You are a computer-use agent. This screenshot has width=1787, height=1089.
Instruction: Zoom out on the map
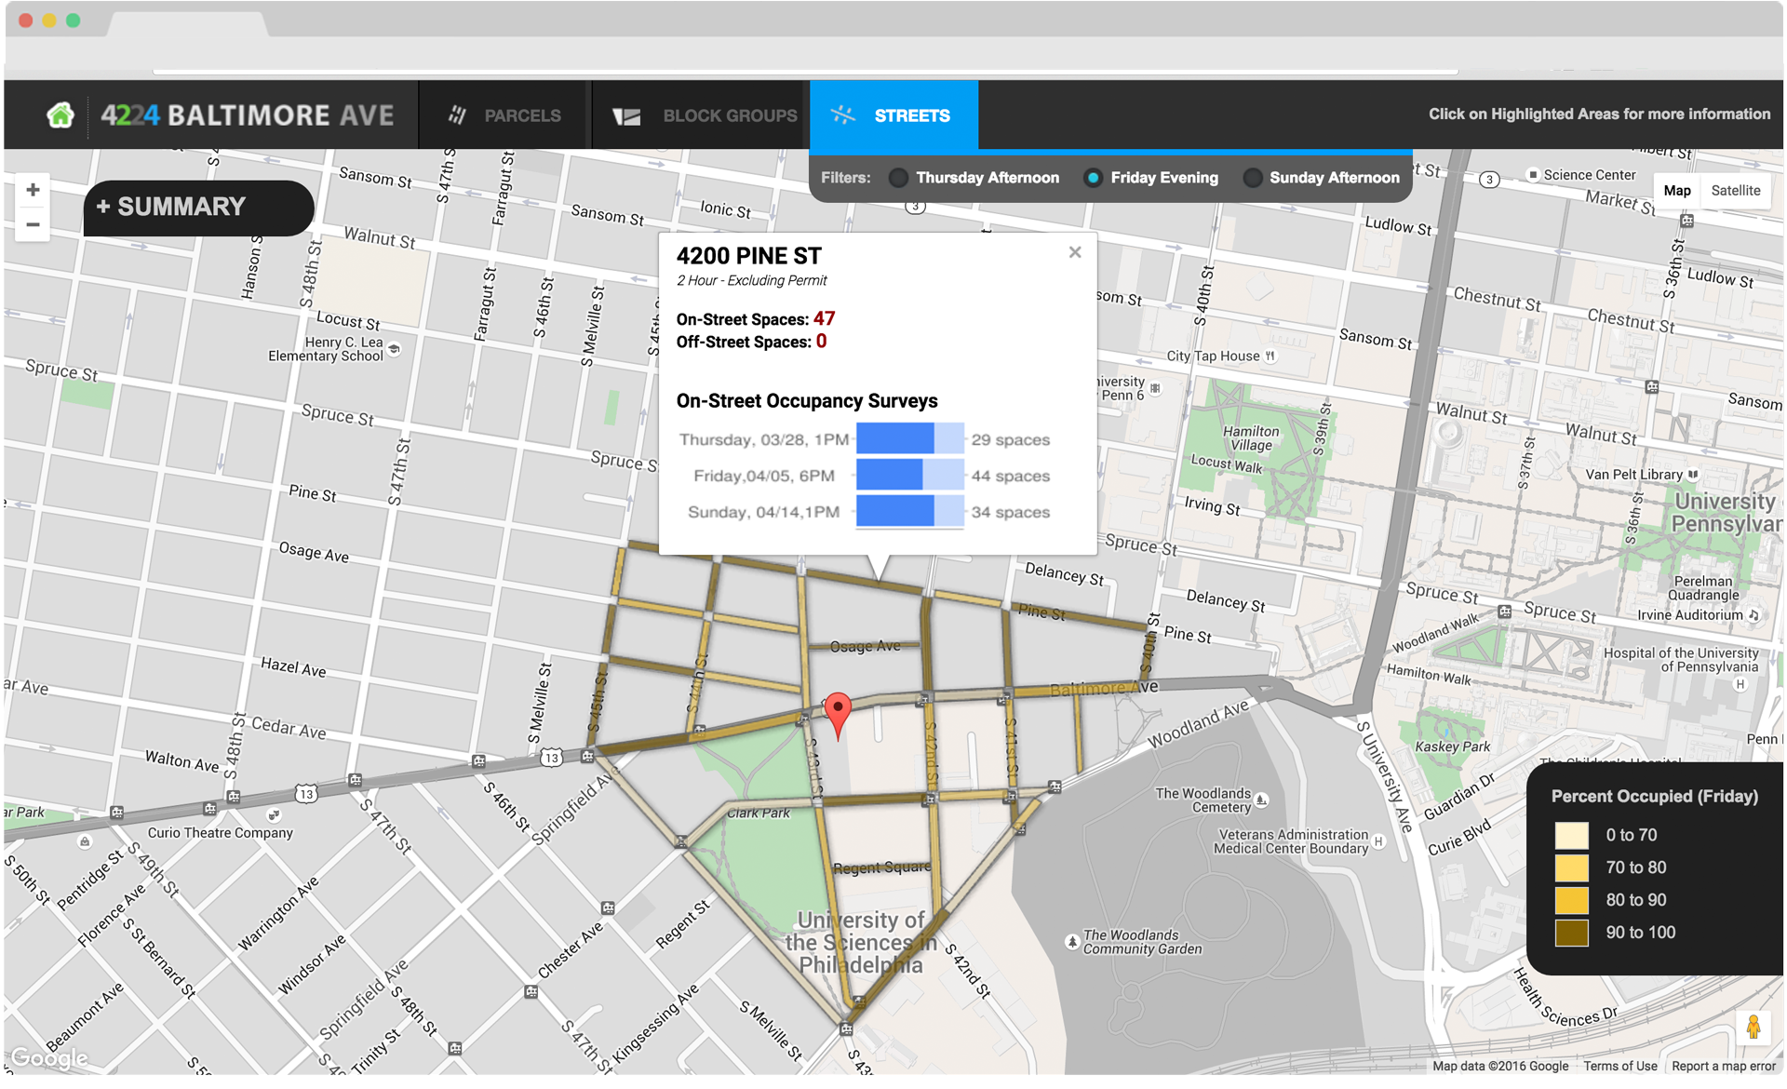click(x=33, y=224)
